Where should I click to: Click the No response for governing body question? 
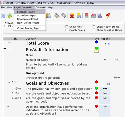tap(105, 100)
